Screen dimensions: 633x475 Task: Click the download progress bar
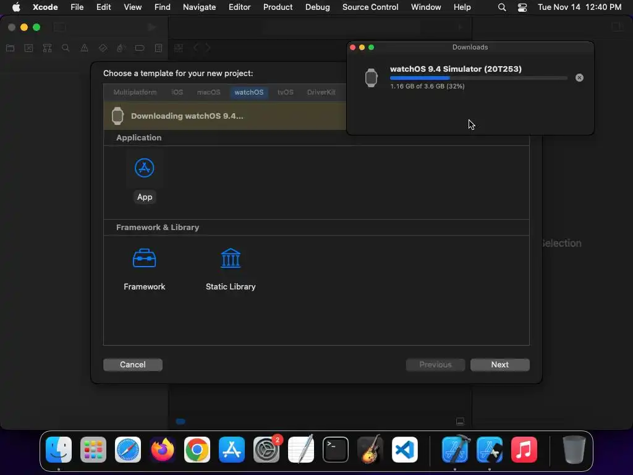(x=478, y=78)
